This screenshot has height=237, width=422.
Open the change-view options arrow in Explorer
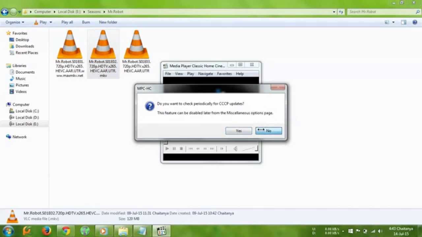click(x=393, y=22)
